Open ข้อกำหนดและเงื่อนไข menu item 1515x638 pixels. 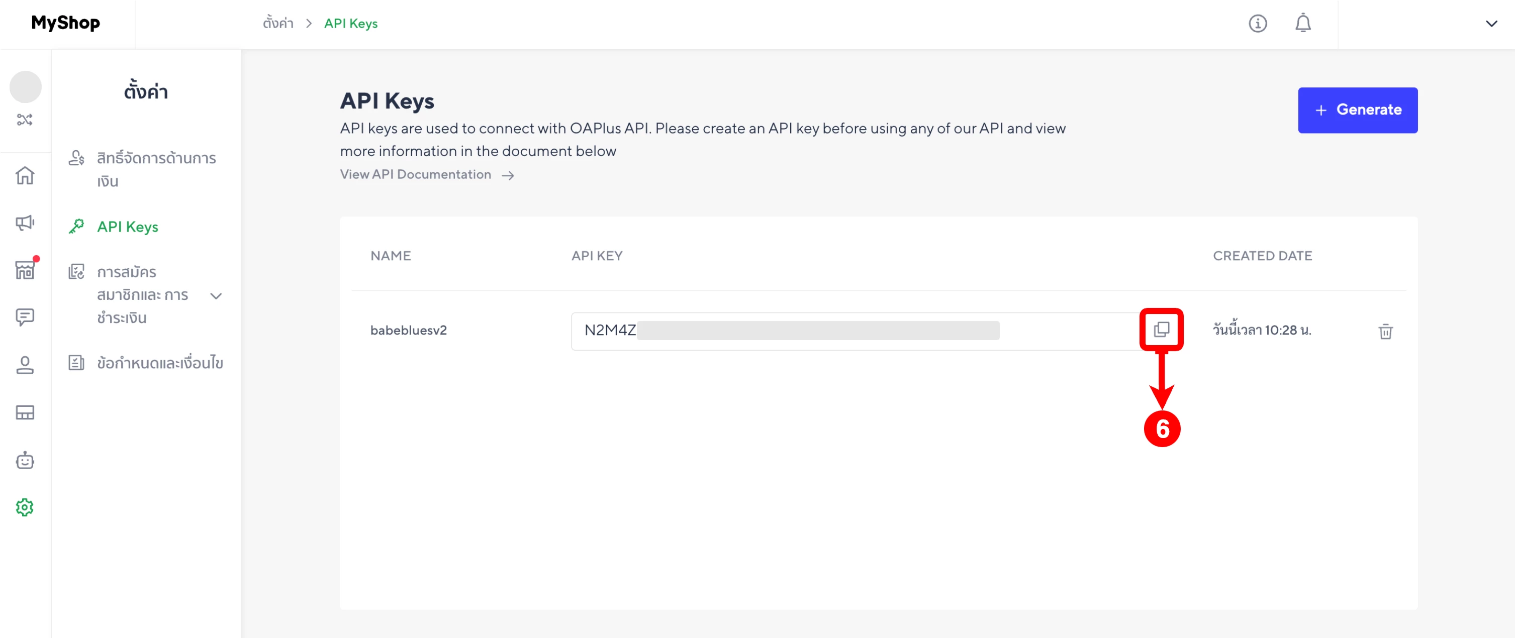(159, 363)
